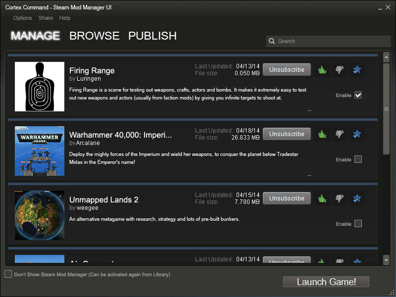This screenshot has height=297, width=396.
Task: Click the 26.833 MB file size value
Action: point(246,138)
